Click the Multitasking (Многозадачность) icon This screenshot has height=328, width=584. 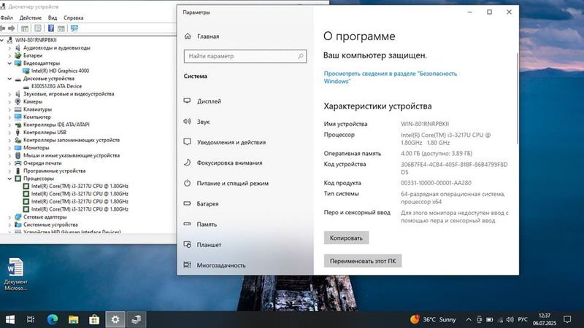(x=188, y=265)
